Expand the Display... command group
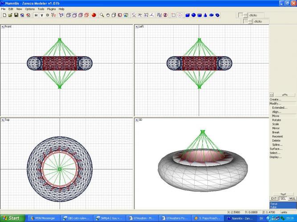This screenshot has width=297, height=222. (276, 157)
